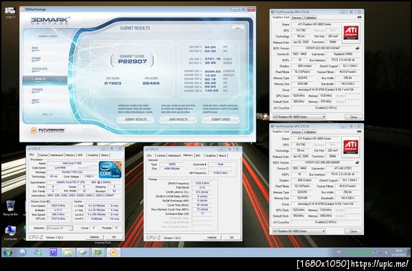The width and height of the screenshot is (412, 271).
Task: Switch to Sensors tab in top GPU-Z window
Action: (x=297, y=18)
